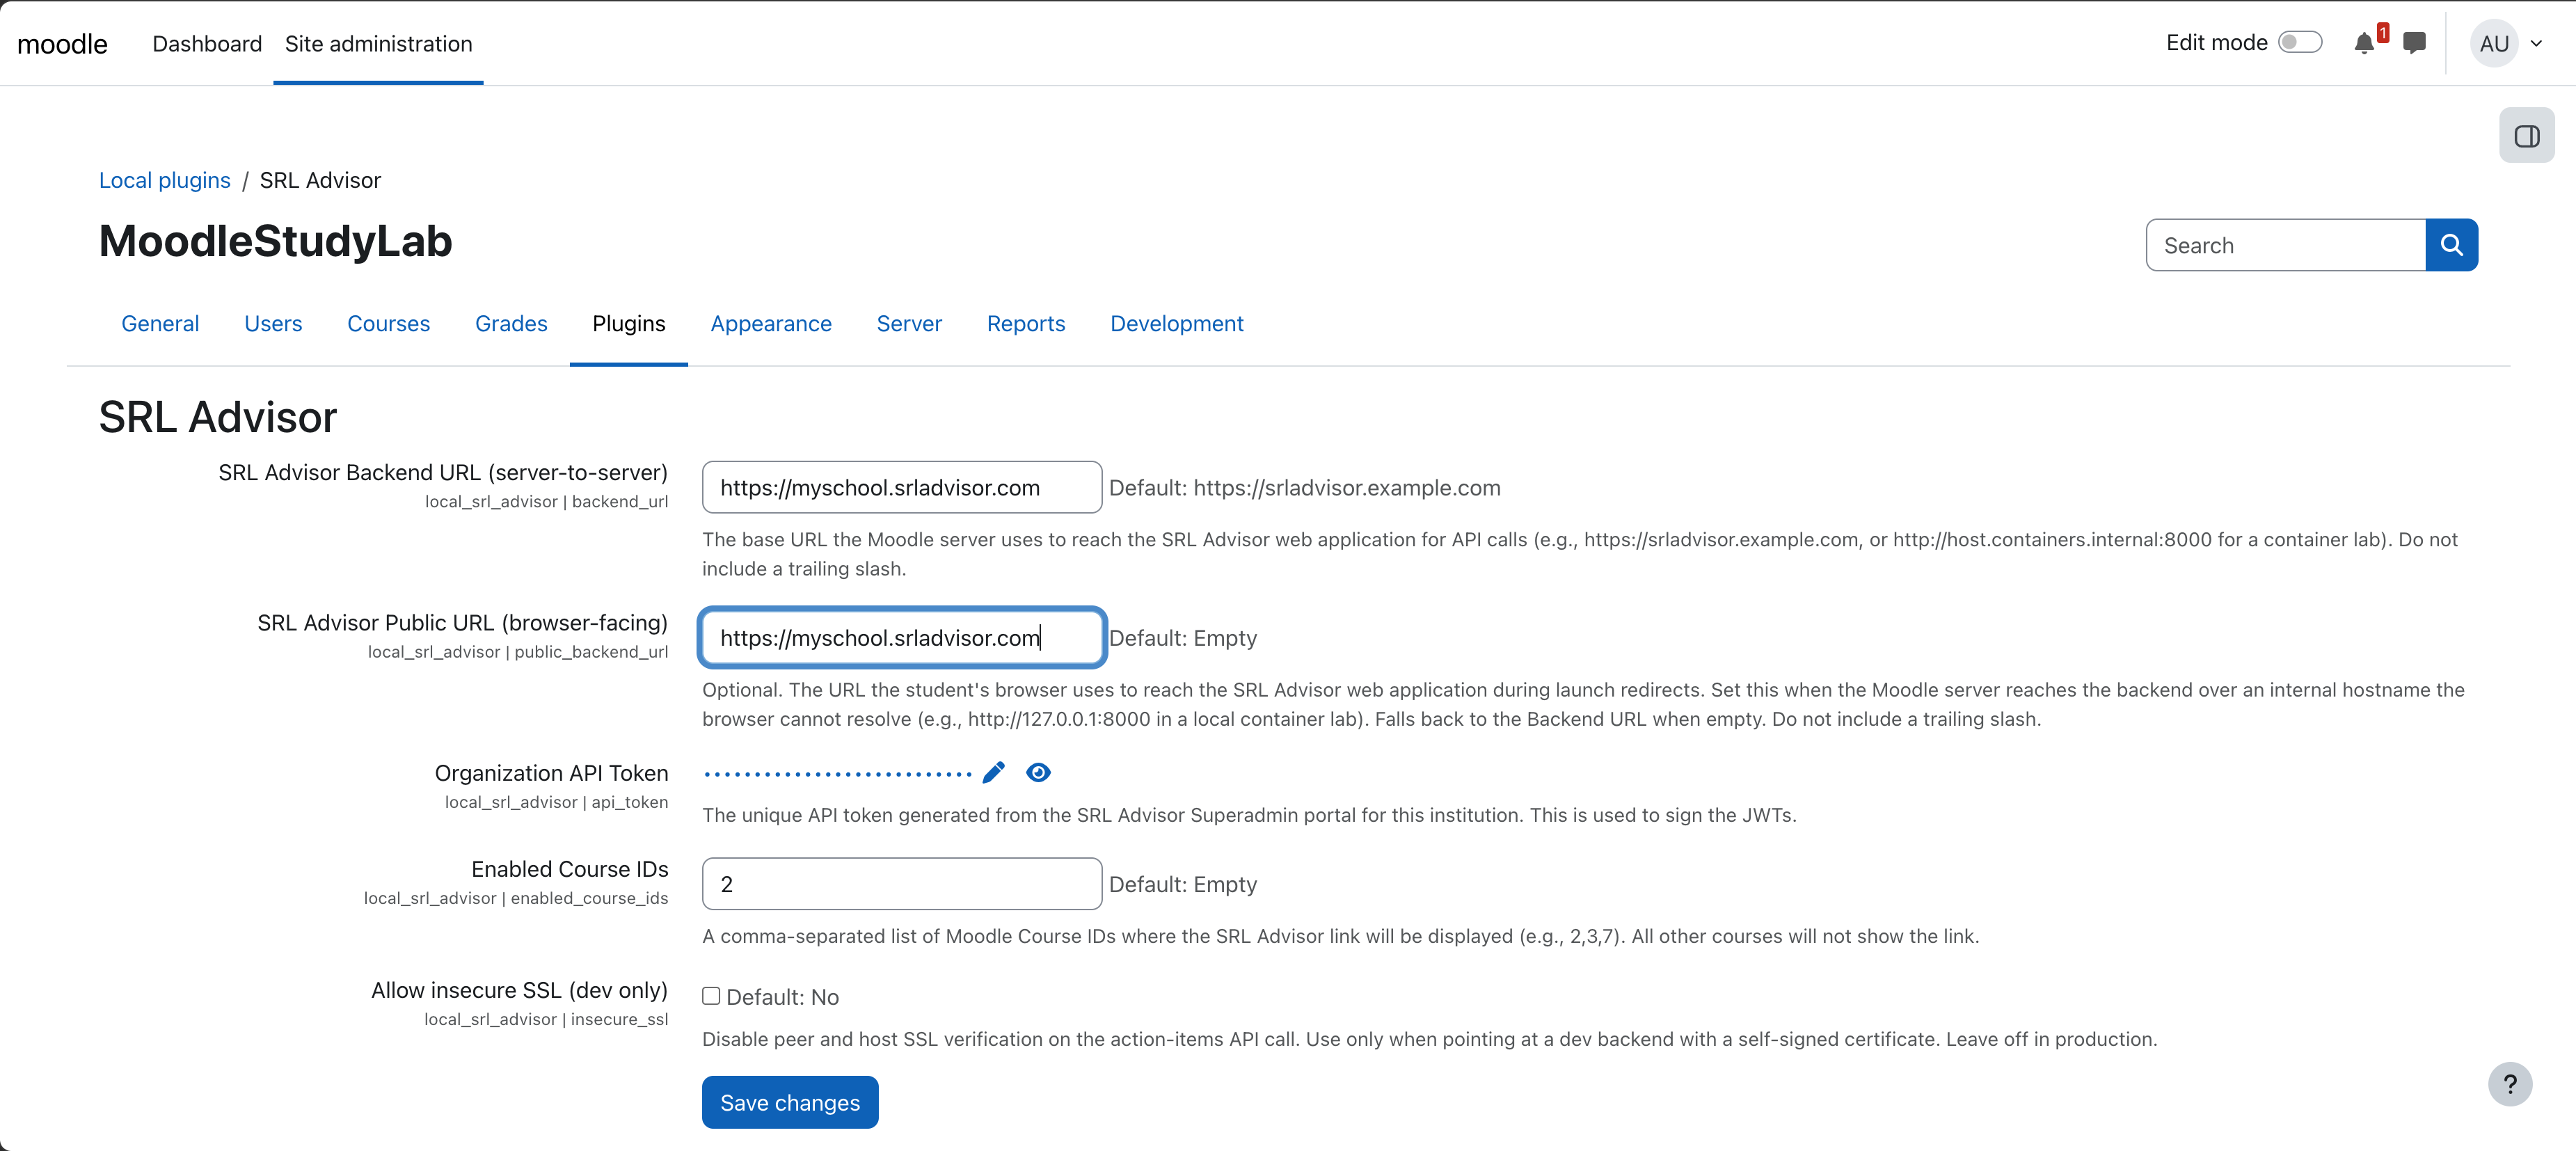Click the 'MoodleStudyLab' page heading

(275, 241)
